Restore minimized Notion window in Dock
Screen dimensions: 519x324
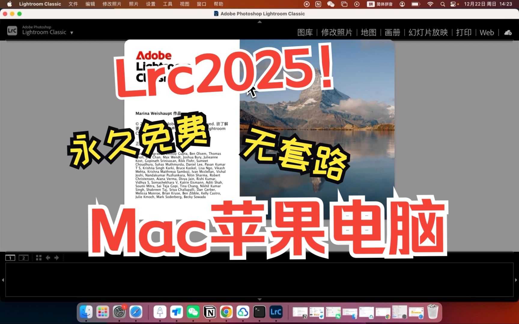300,313
